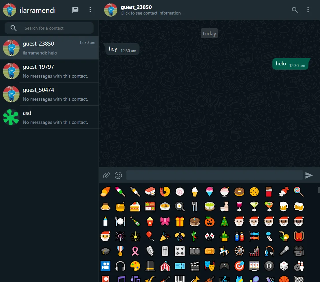Insert the game die emoji
The height and width of the screenshot is (282, 320).
284,266
